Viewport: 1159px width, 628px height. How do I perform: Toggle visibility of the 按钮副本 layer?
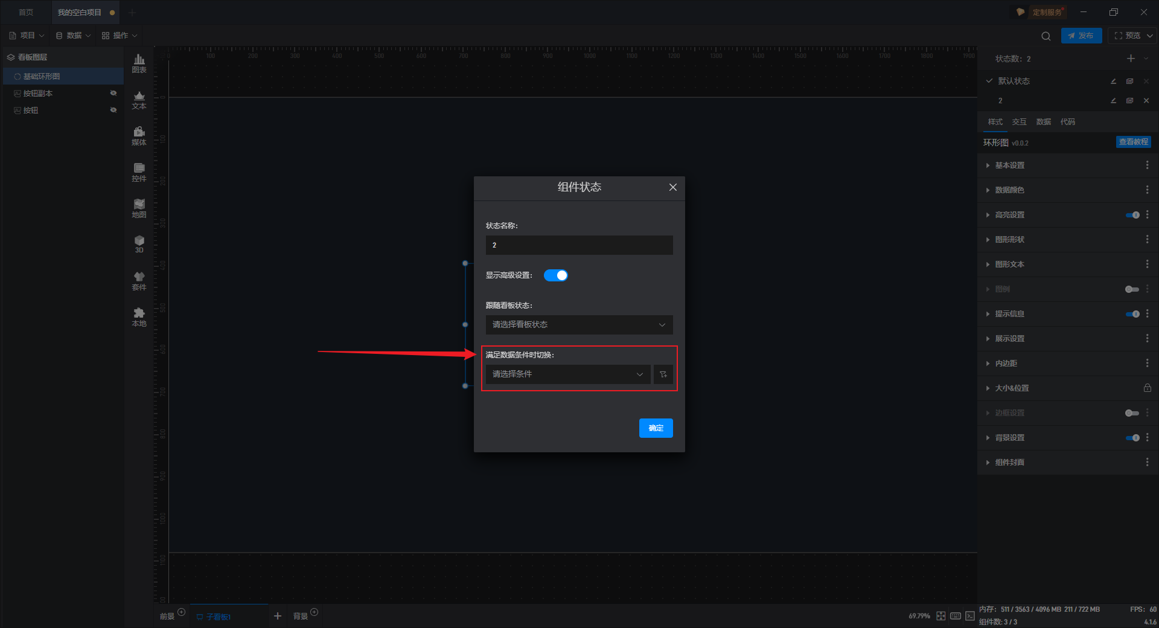(x=113, y=93)
